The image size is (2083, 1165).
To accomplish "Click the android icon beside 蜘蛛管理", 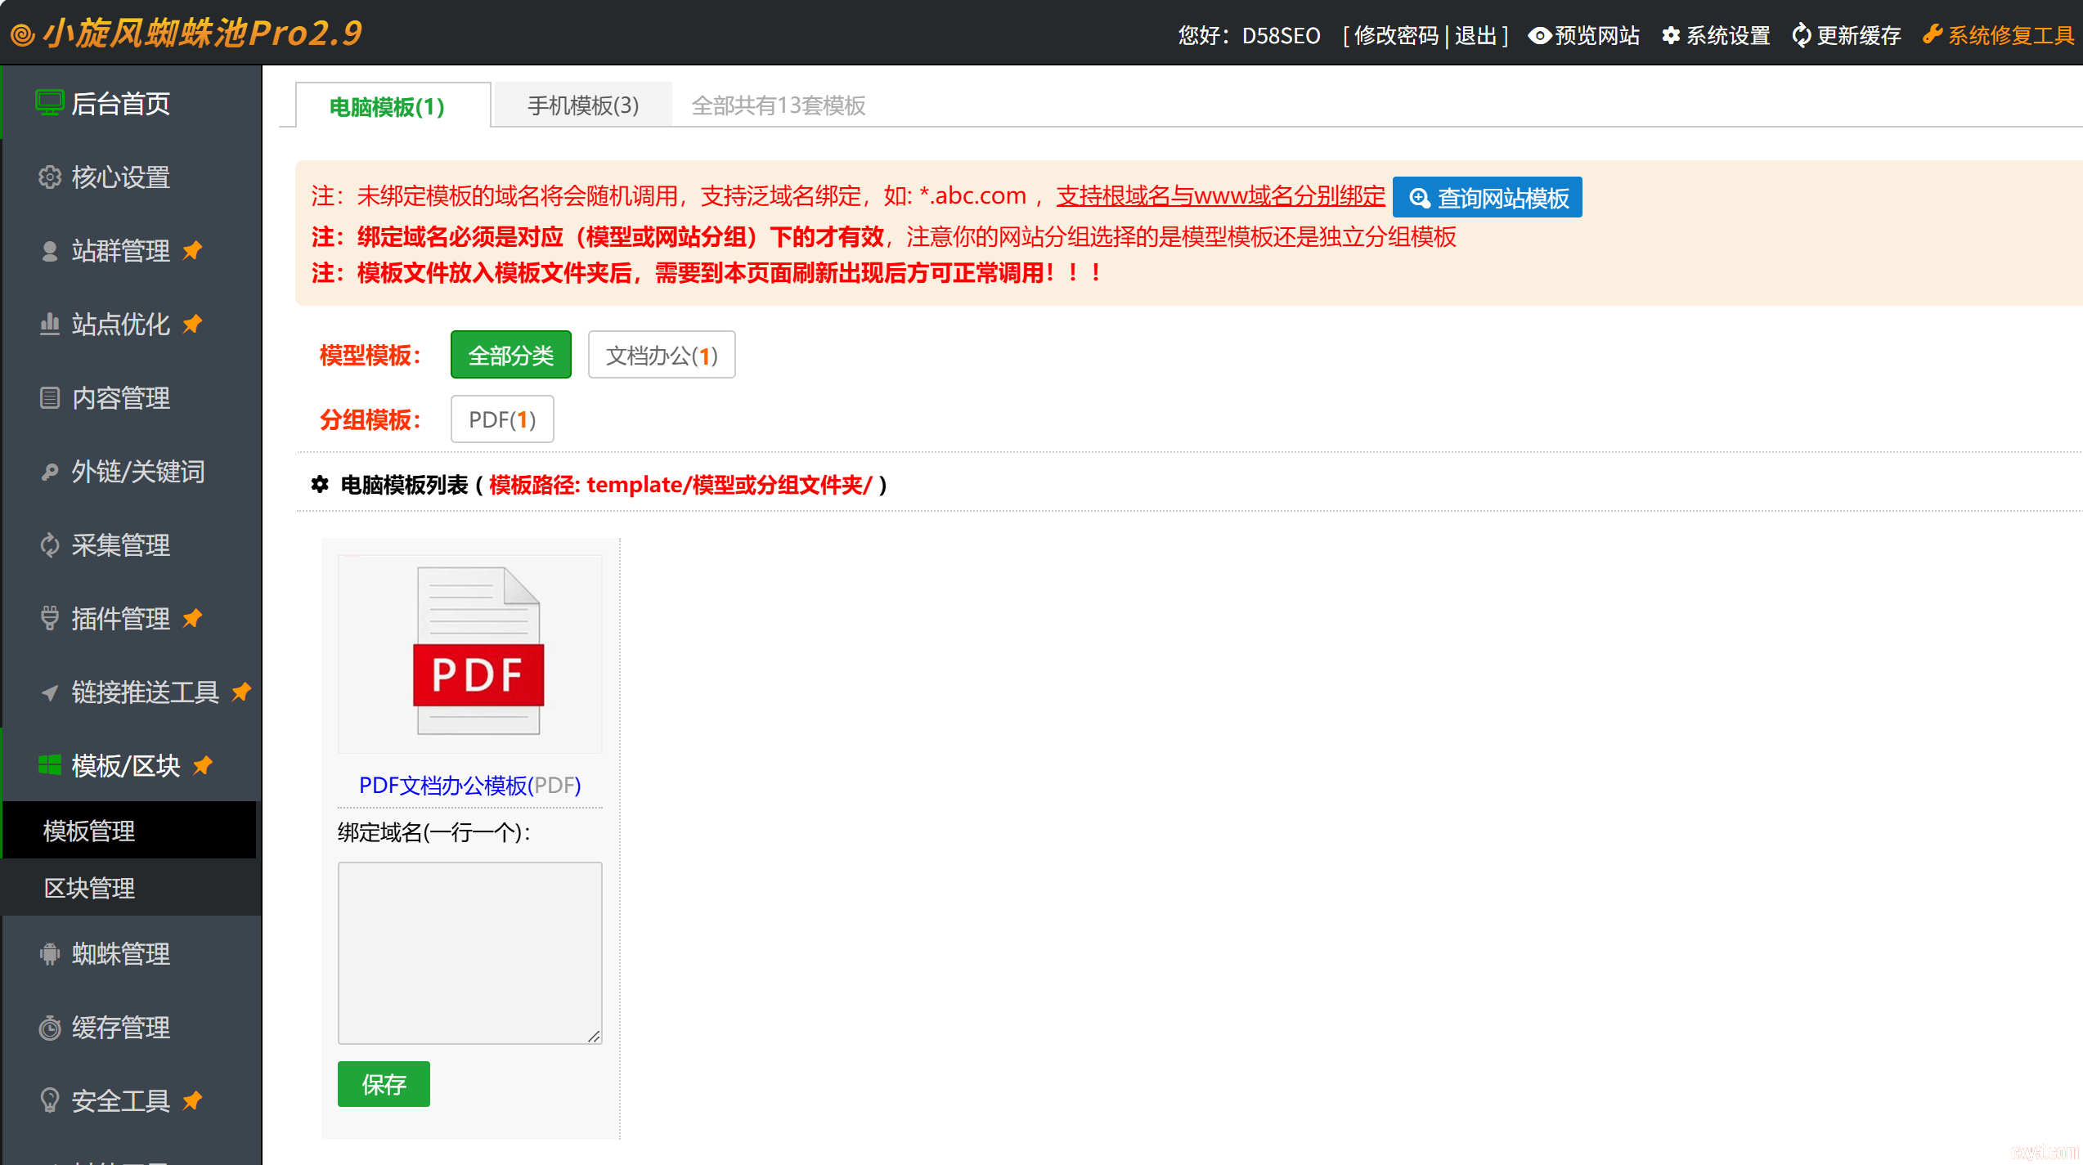I will pyautogui.click(x=50, y=953).
